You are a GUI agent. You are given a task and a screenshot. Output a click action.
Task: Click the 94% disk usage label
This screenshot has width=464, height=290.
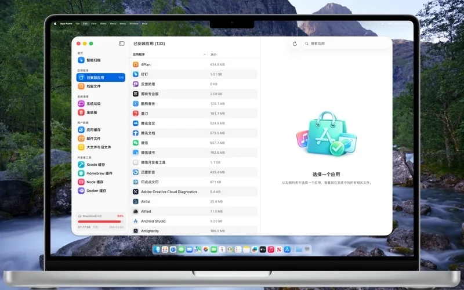coord(120,216)
